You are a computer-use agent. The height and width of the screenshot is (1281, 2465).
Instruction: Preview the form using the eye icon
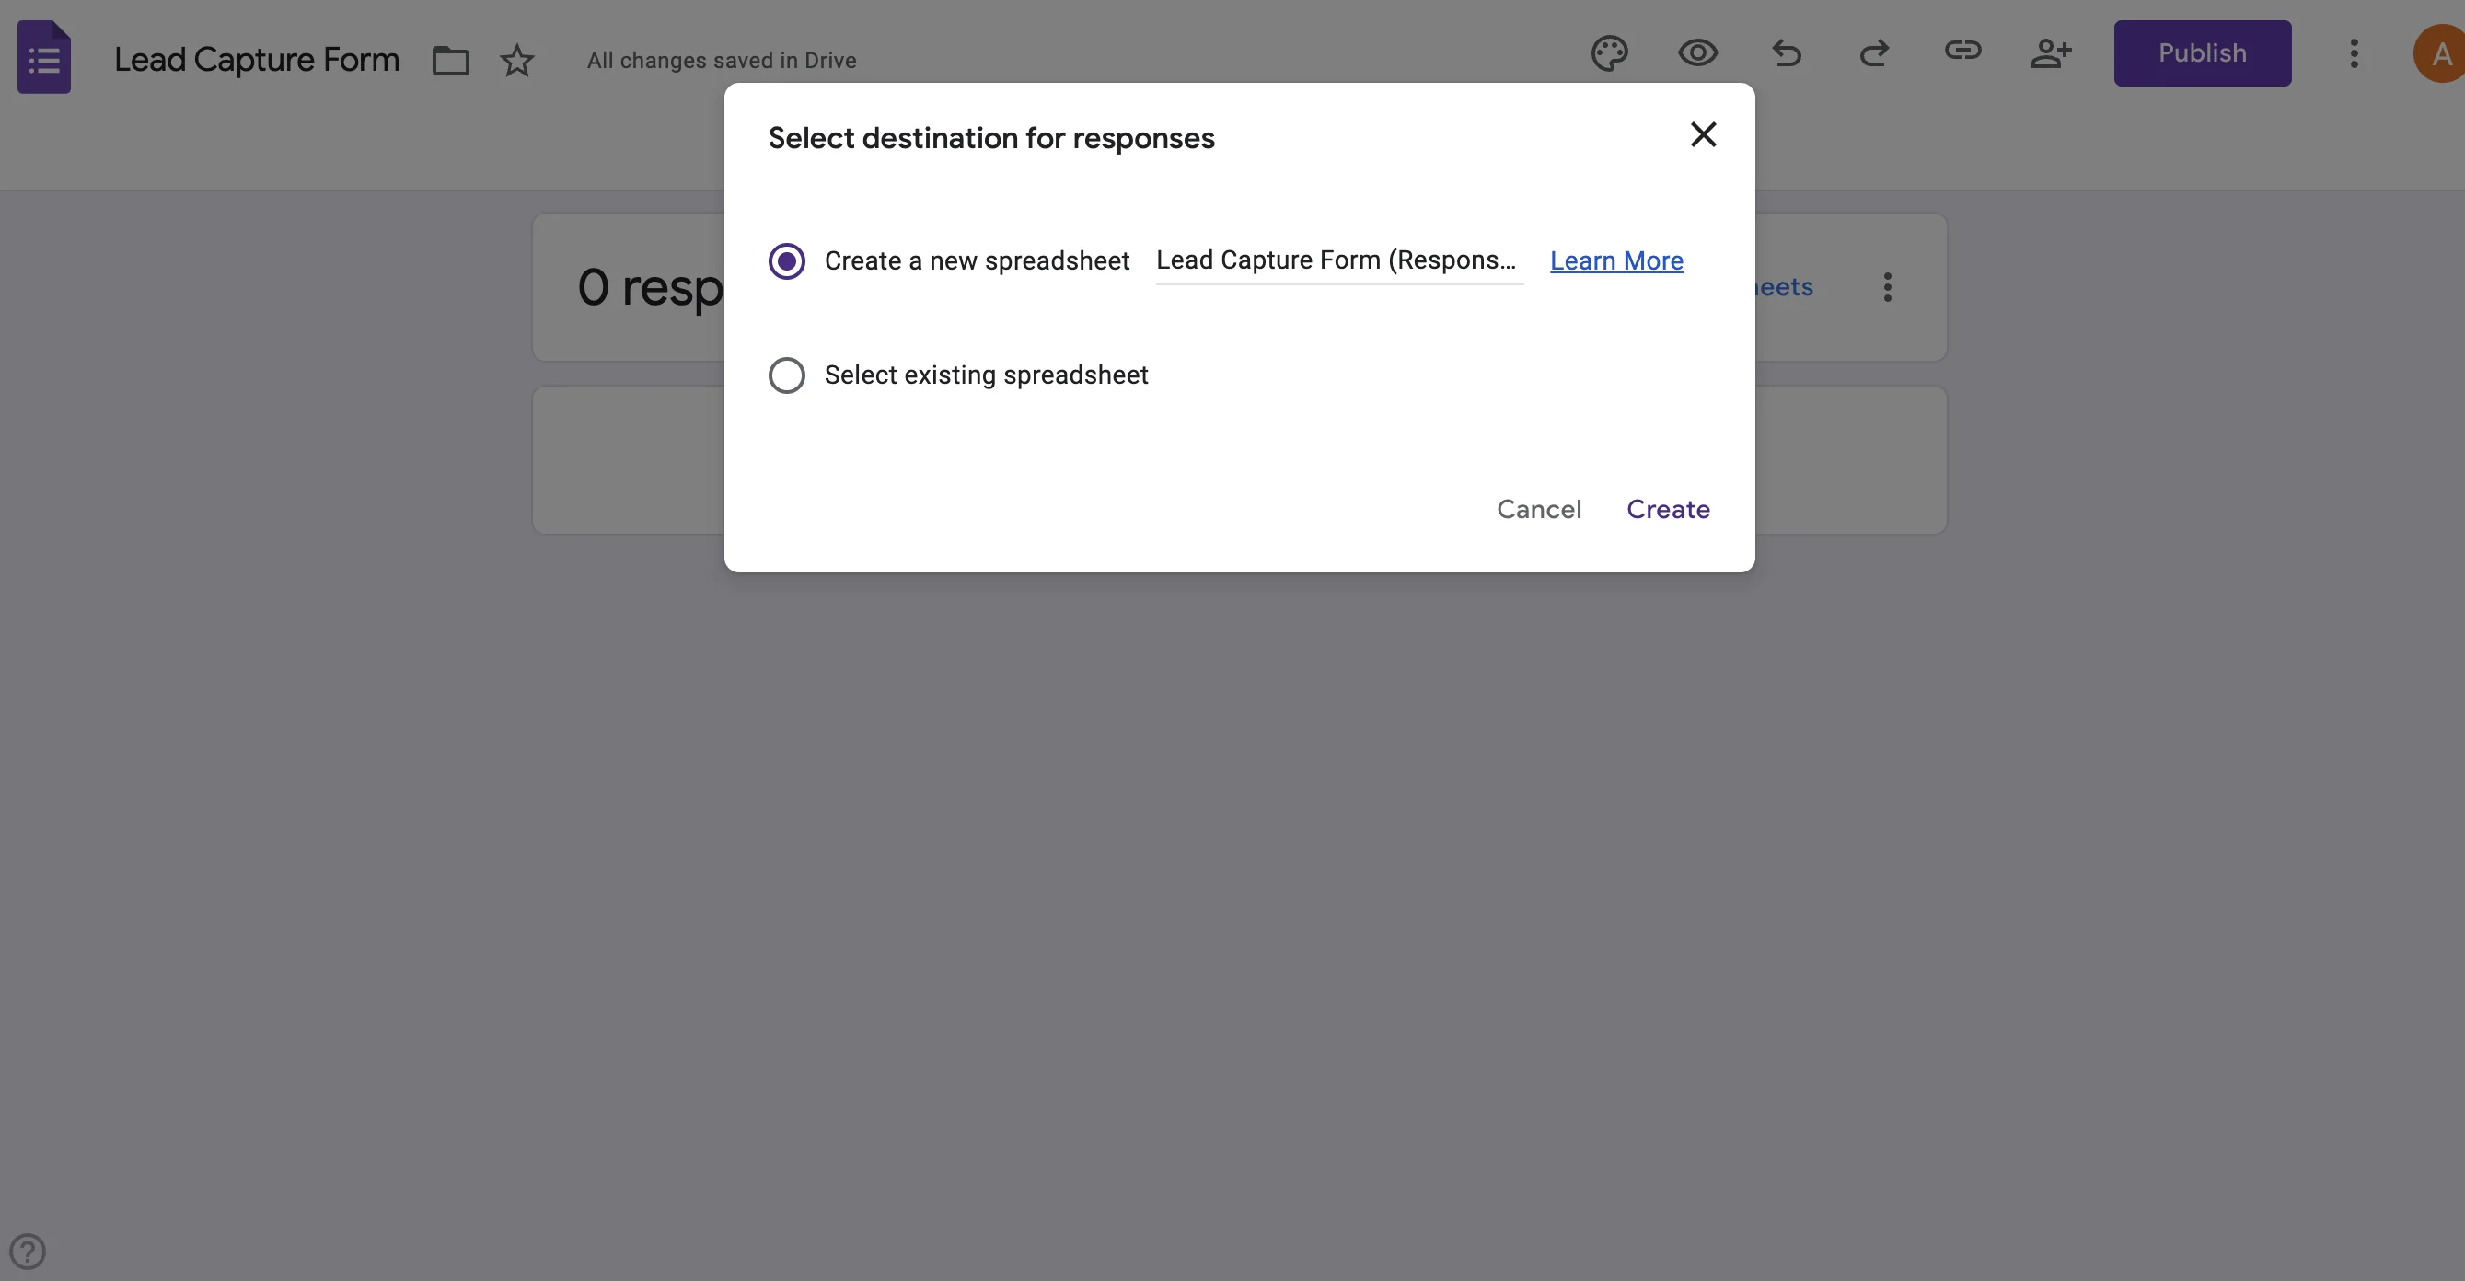[1696, 53]
